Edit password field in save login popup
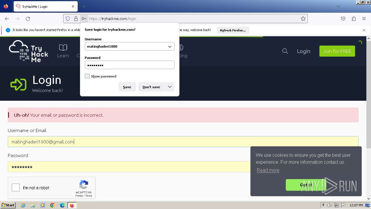The height and width of the screenshot is (209, 371). [130, 65]
